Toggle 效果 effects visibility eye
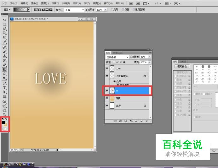The height and width of the screenshot is (168, 218). 114,81
